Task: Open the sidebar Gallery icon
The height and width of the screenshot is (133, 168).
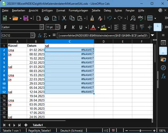Action: point(163,59)
